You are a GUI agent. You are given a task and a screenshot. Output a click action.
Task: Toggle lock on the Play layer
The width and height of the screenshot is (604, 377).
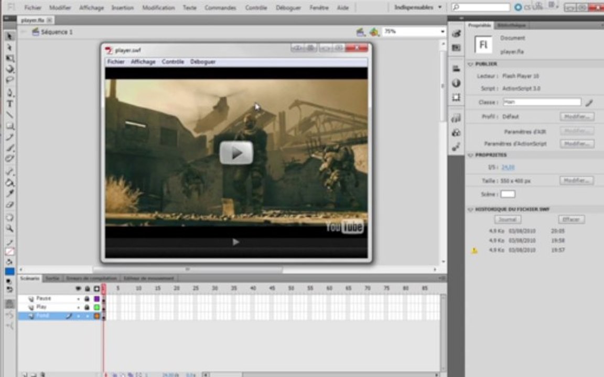[x=87, y=307]
